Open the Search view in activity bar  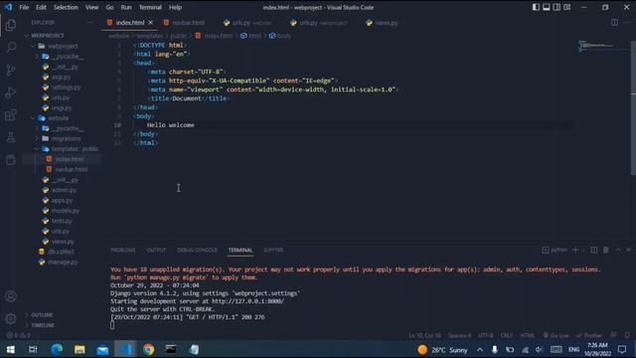(x=11, y=47)
